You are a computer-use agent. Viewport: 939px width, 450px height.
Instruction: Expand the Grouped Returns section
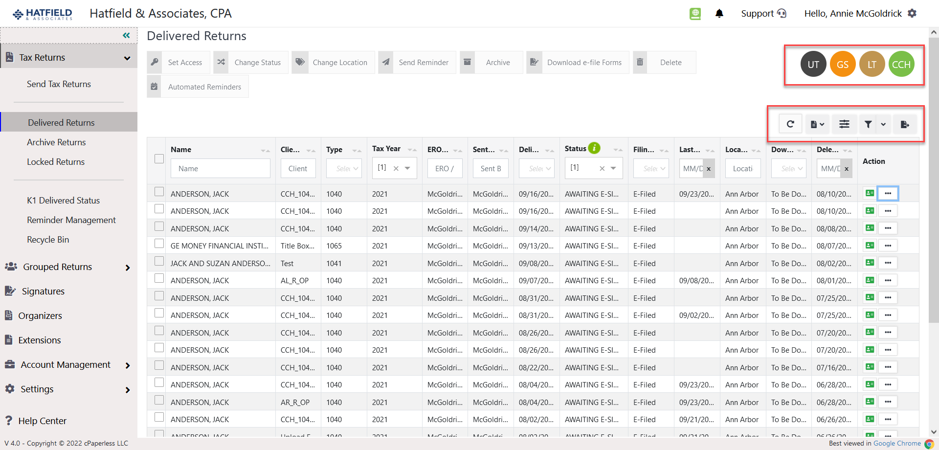click(58, 267)
